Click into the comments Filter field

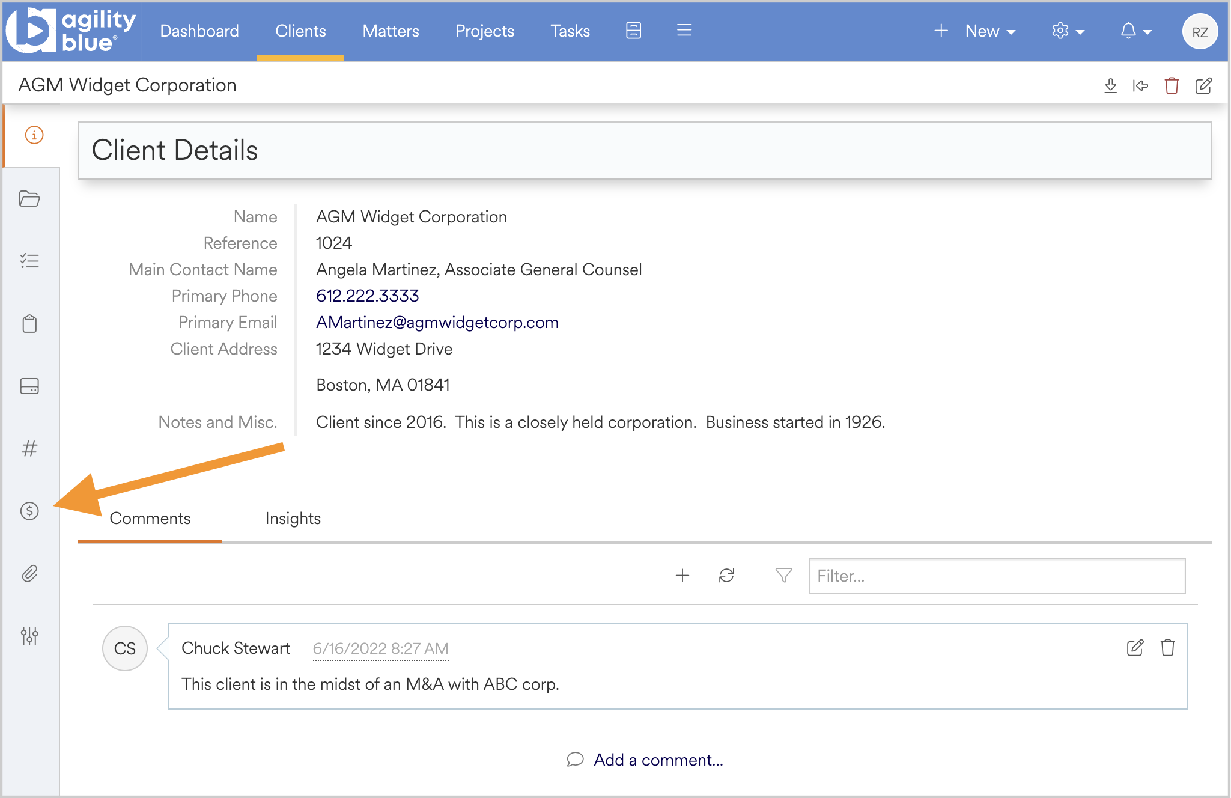[x=997, y=576]
